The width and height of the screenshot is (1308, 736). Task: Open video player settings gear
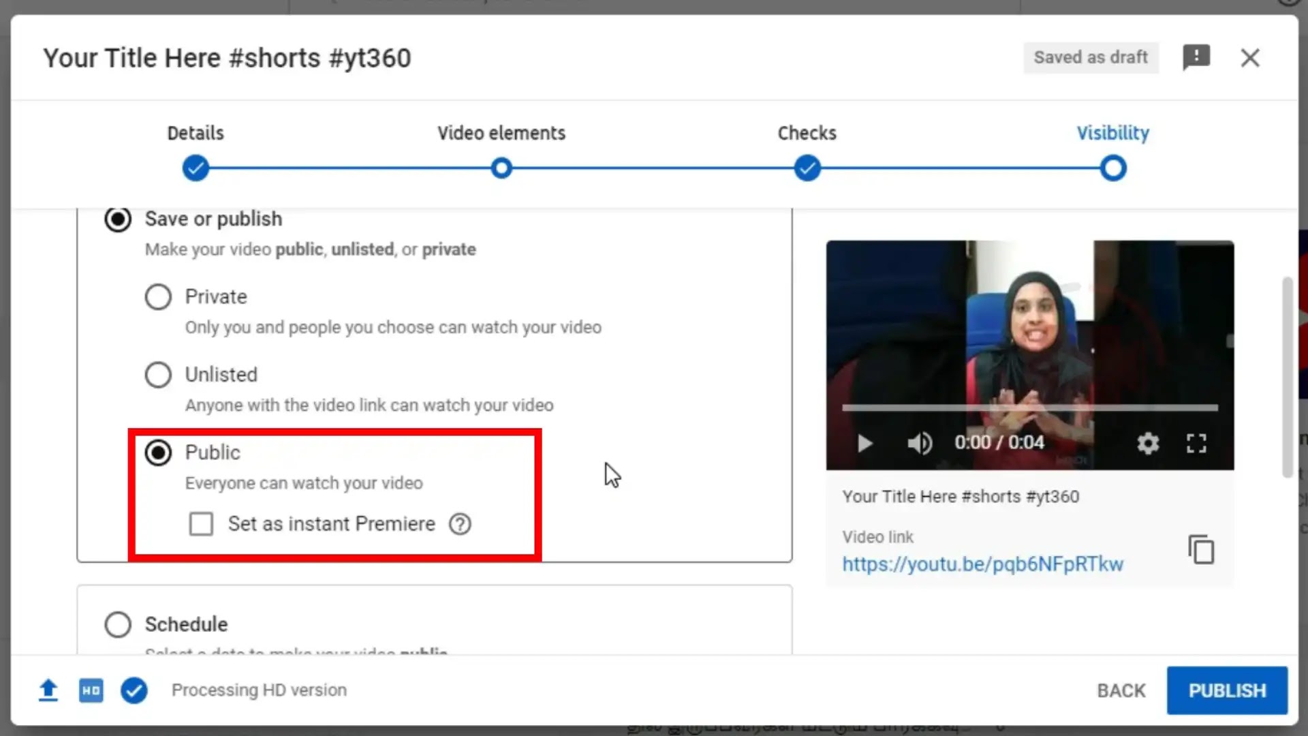(1148, 443)
